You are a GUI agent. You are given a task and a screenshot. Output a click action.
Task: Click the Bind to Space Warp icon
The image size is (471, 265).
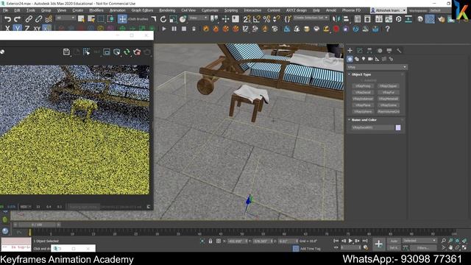tap(49, 19)
